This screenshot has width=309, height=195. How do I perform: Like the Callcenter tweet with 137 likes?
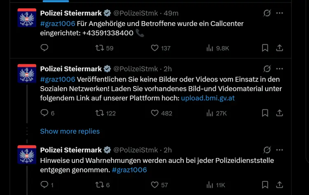click(154, 48)
